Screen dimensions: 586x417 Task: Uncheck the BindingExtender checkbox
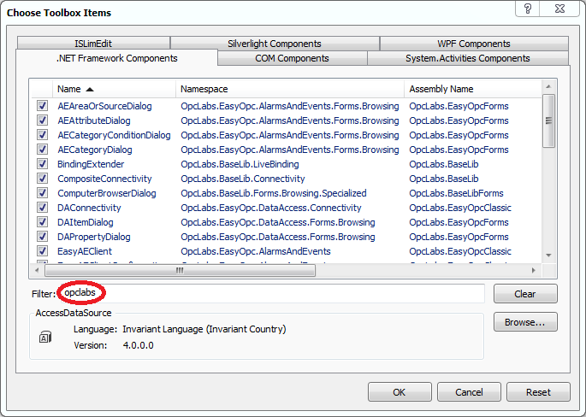(42, 164)
